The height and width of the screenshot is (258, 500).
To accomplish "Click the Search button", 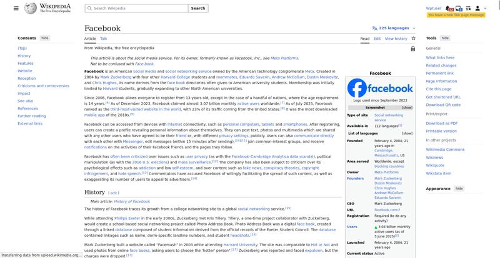I will 197,8.
